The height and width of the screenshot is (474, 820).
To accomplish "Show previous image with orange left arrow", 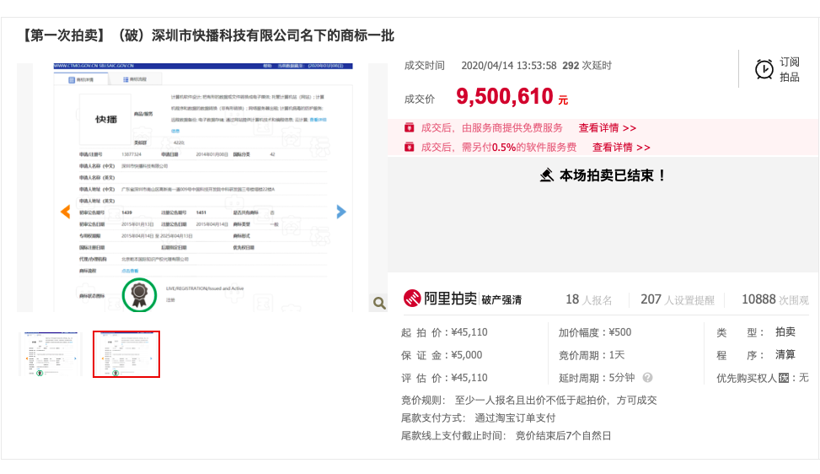I will pyautogui.click(x=66, y=212).
